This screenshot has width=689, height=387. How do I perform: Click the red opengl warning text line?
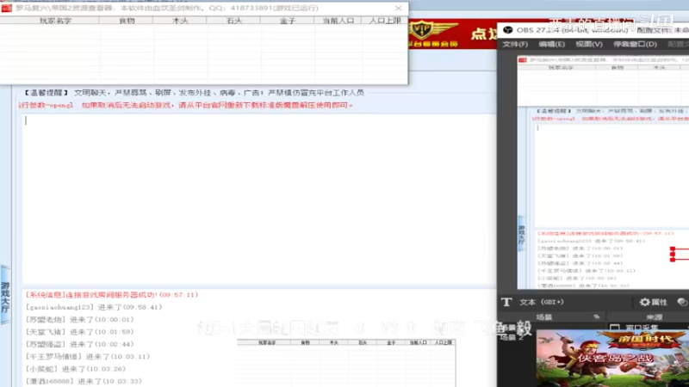point(185,105)
